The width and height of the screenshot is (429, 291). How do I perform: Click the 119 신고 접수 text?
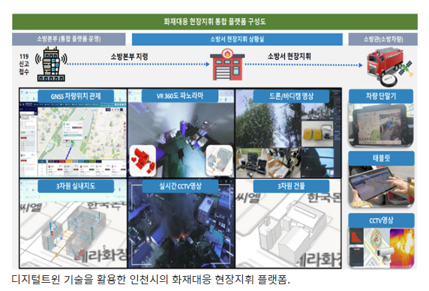(24, 64)
